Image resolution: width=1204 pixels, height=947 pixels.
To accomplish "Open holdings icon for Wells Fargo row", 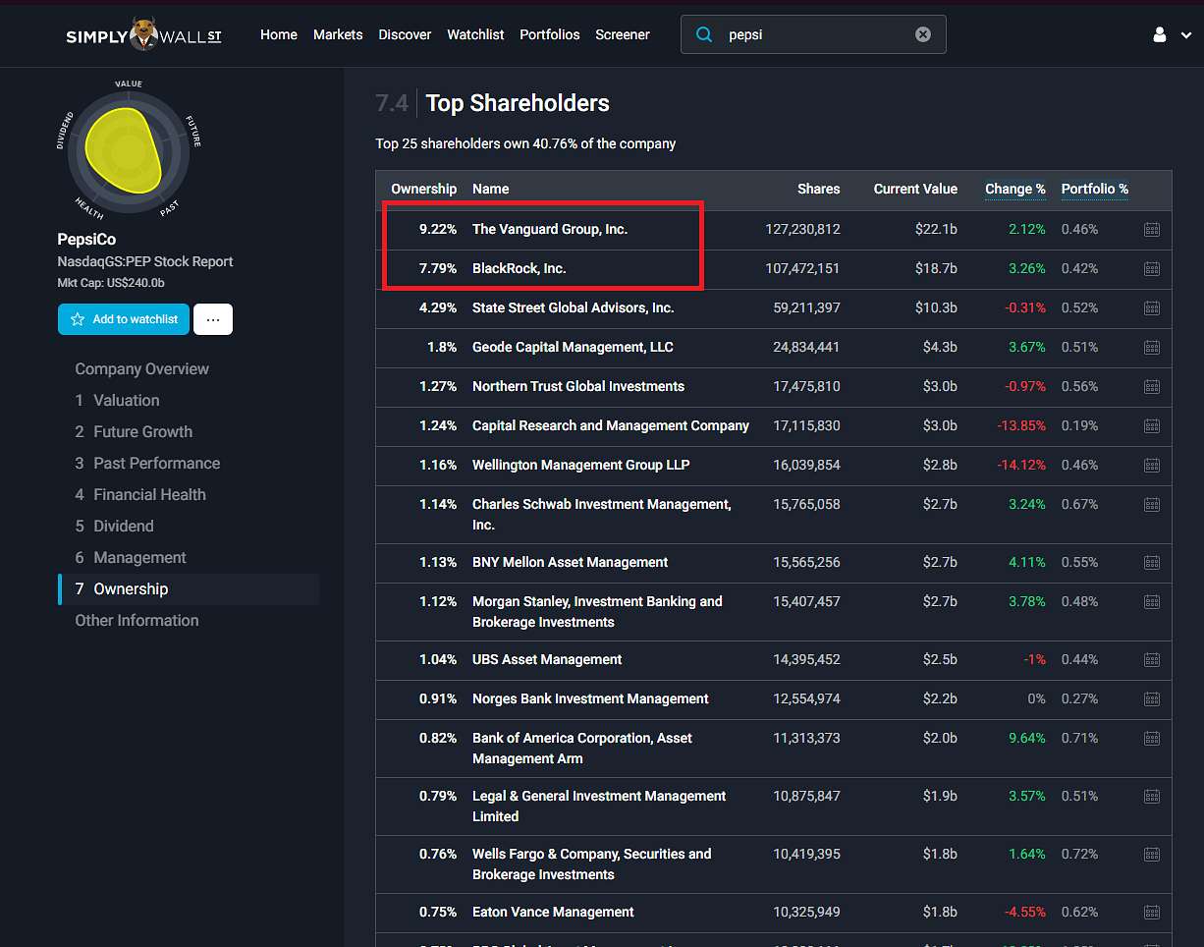I will 1152,854.
